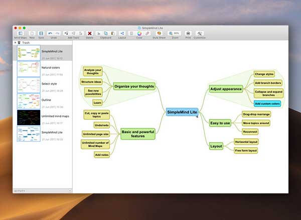This screenshot has height=220, width=301.
Task: Click the last Add Topic icon
Action: coord(81,34)
